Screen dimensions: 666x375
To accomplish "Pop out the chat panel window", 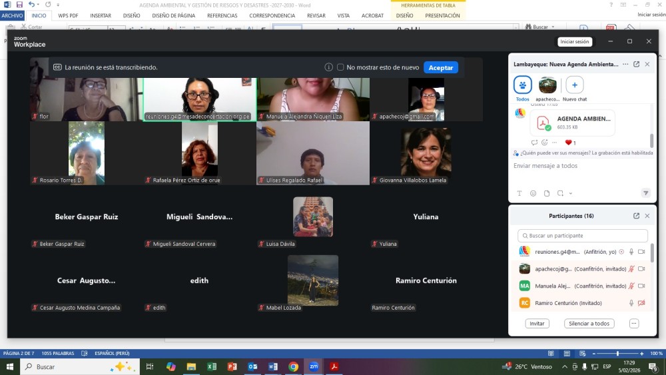I will point(636,65).
